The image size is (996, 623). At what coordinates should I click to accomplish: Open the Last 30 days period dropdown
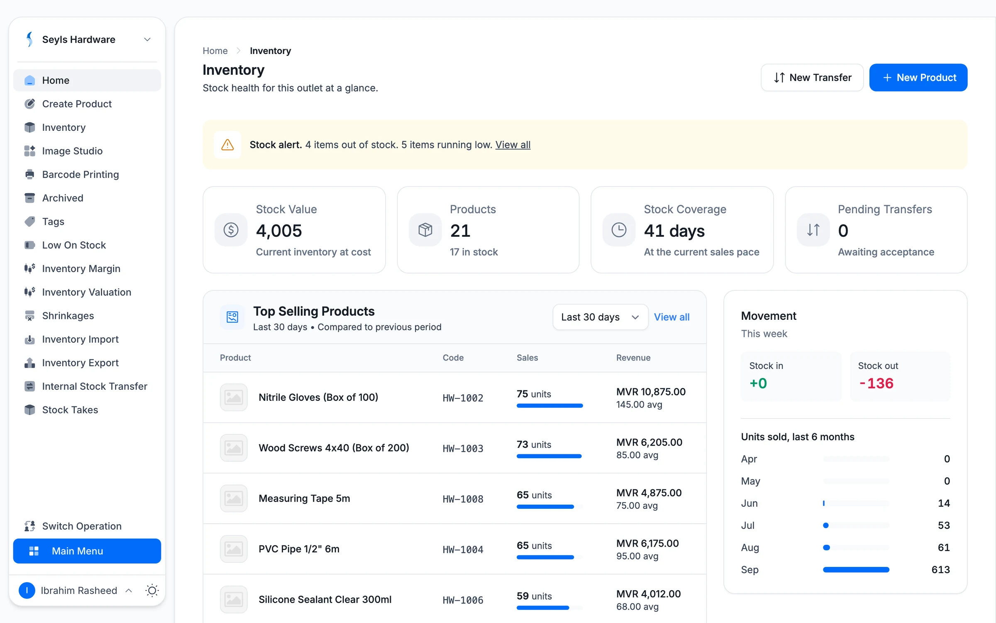(600, 317)
